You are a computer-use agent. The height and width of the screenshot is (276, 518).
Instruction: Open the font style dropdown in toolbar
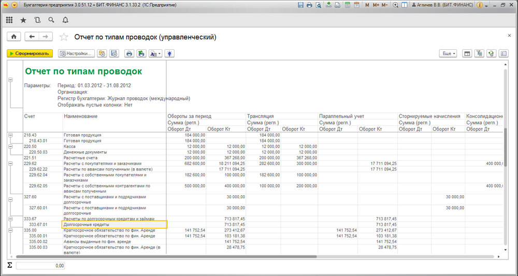coord(155,53)
